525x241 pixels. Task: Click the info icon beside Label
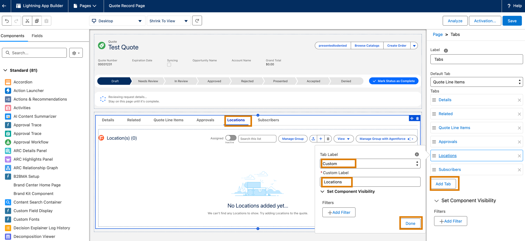click(x=446, y=50)
